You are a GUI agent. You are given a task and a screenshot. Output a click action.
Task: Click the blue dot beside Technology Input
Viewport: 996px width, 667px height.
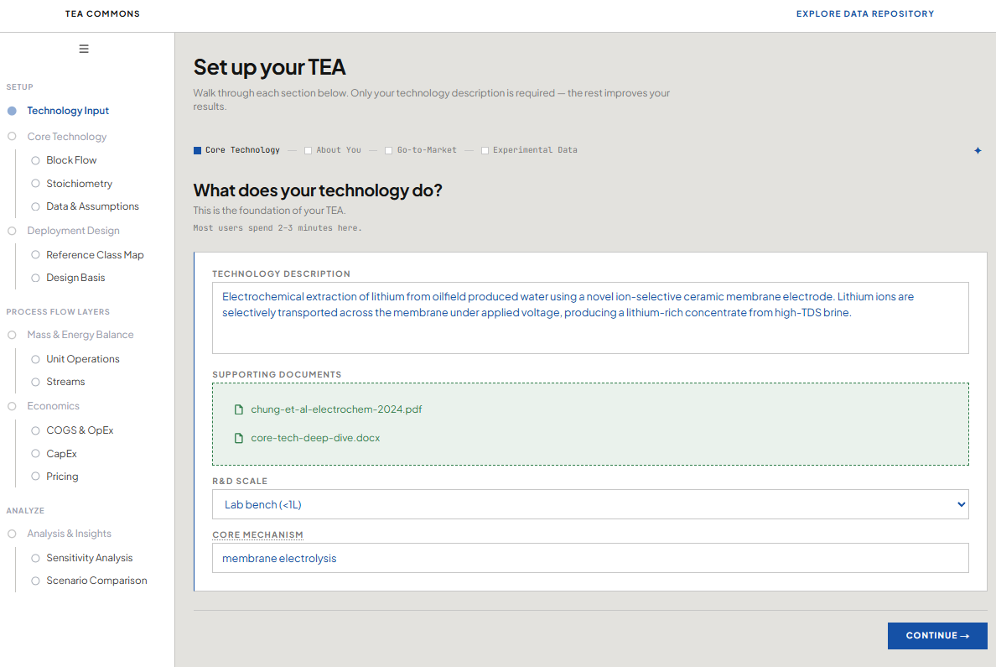(x=12, y=111)
